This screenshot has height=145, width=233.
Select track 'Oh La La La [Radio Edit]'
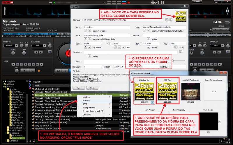(47, 89)
